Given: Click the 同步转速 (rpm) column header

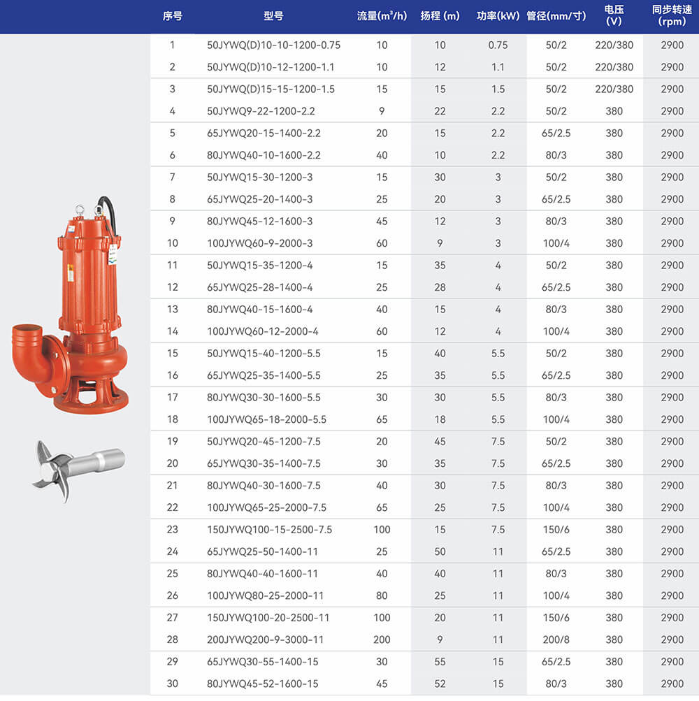Looking at the screenshot, I should click(672, 15).
